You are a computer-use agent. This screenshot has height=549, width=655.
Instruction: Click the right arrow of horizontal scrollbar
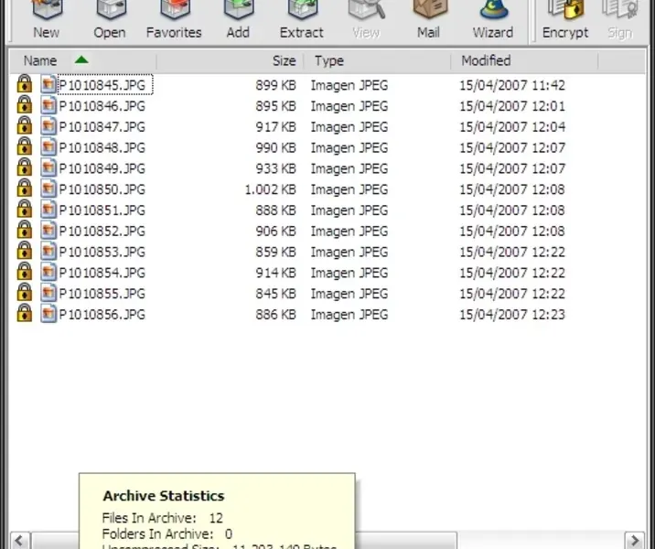(x=635, y=540)
